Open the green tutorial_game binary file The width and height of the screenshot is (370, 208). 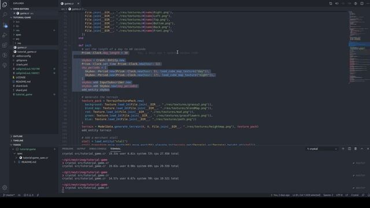pos(24,94)
